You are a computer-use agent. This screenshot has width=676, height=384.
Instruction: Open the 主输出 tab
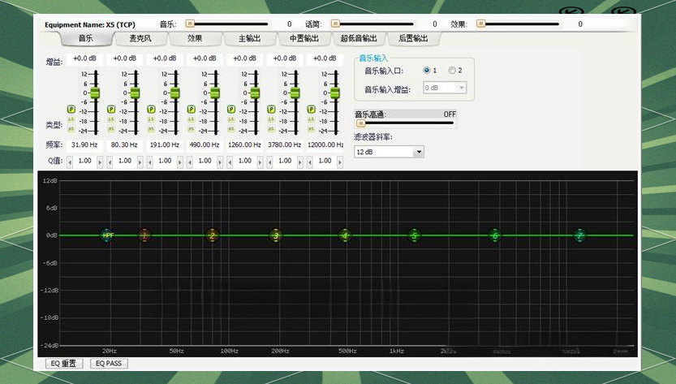(x=249, y=38)
